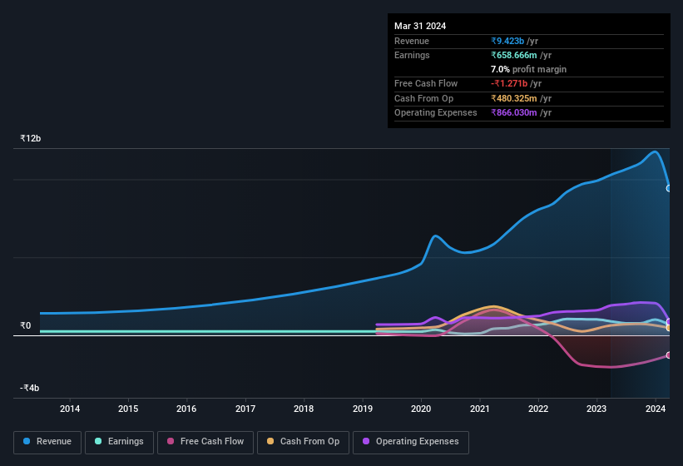The height and width of the screenshot is (466, 683).
Task: Click the ₹480.325m cash from op value
Action: point(514,98)
